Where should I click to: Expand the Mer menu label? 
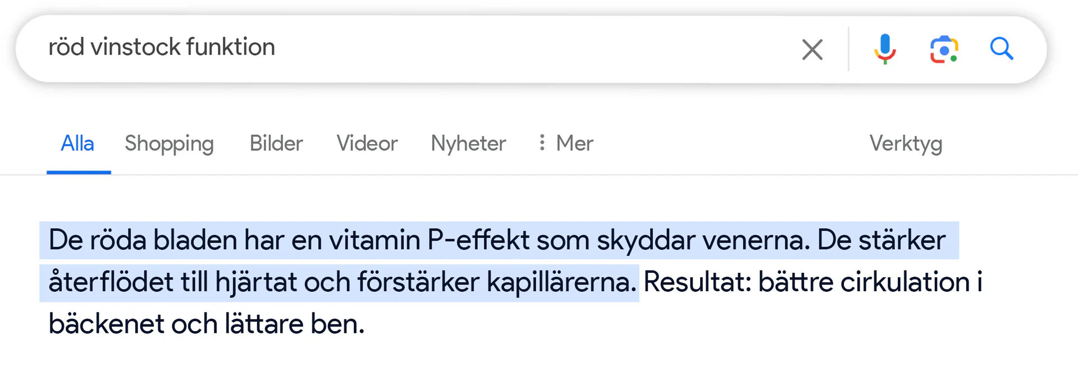coord(574,144)
